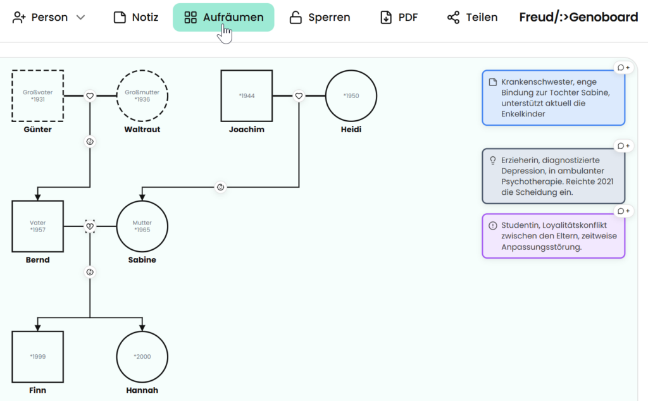
Task: Select Sabine's Mutter circle node
Action: coord(142,226)
